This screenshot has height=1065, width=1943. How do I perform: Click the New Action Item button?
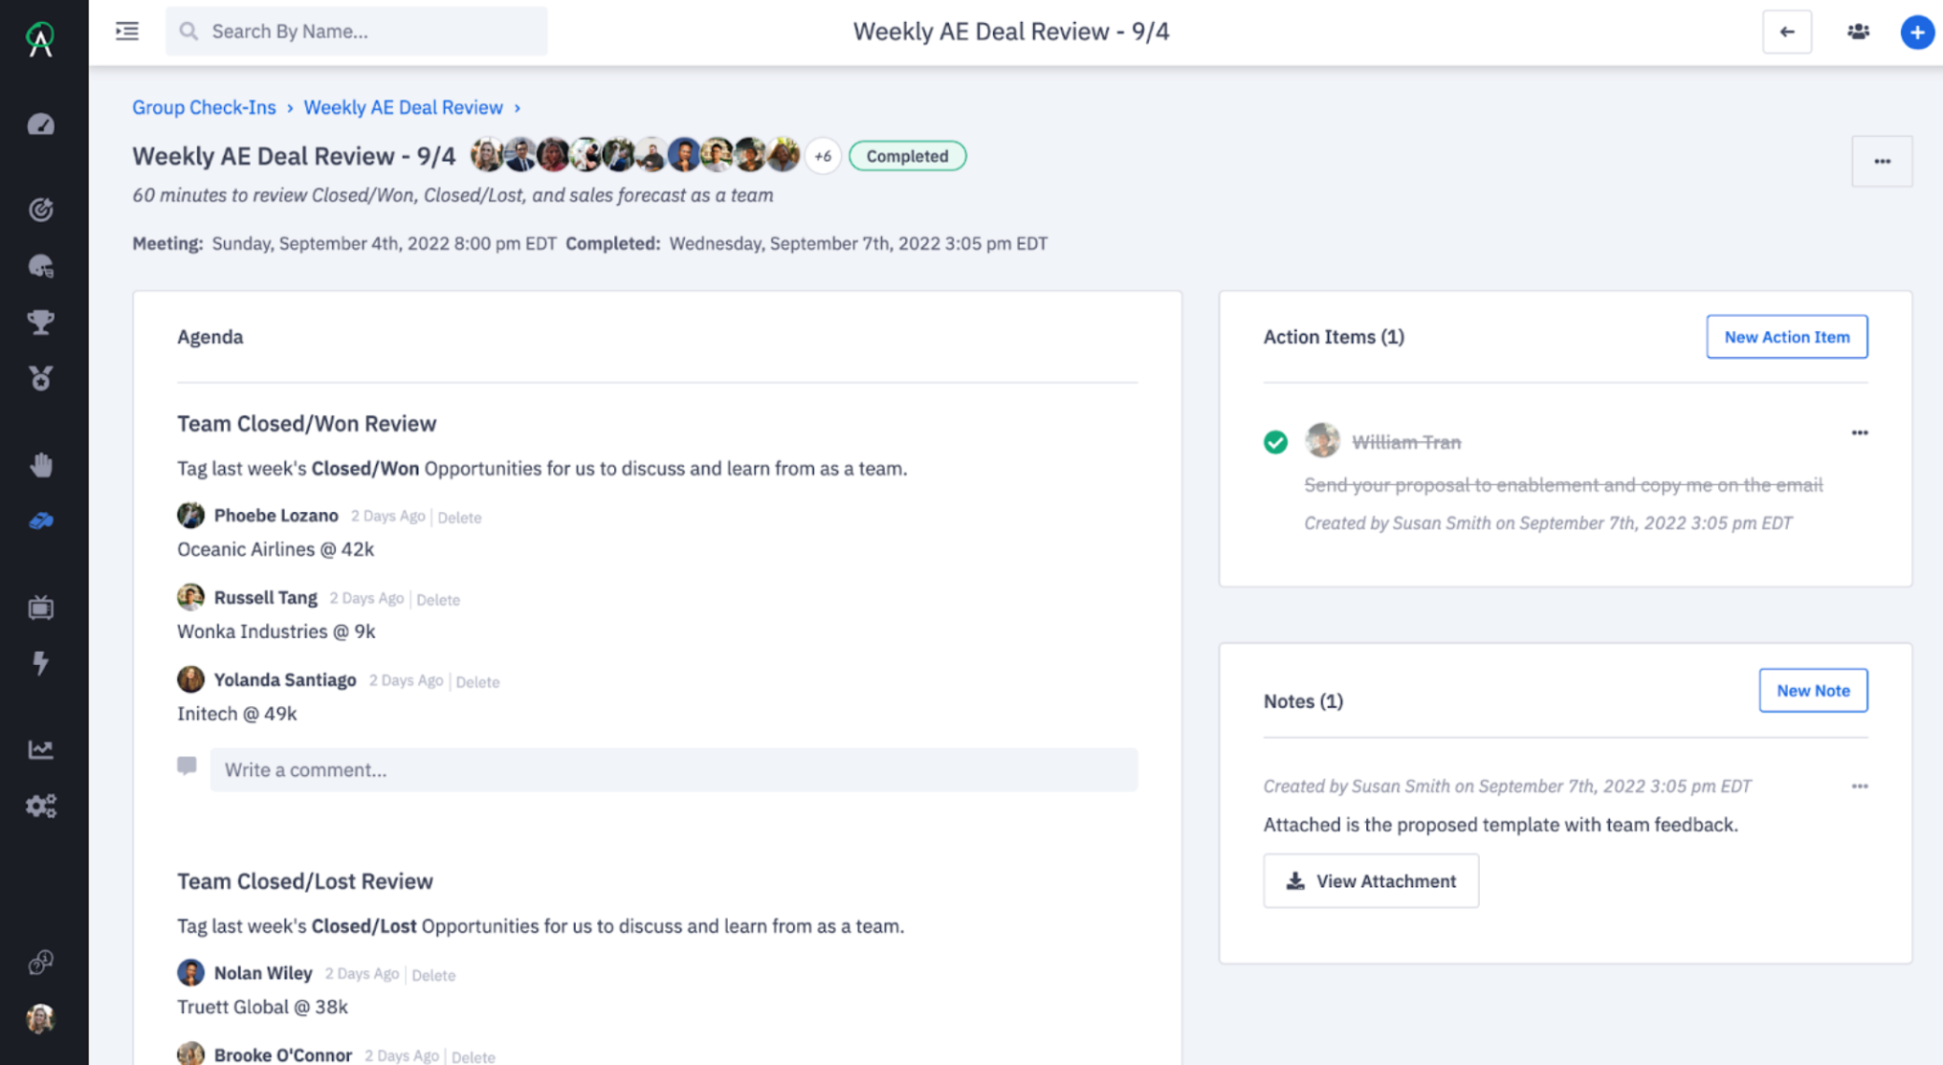point(1786,337)
